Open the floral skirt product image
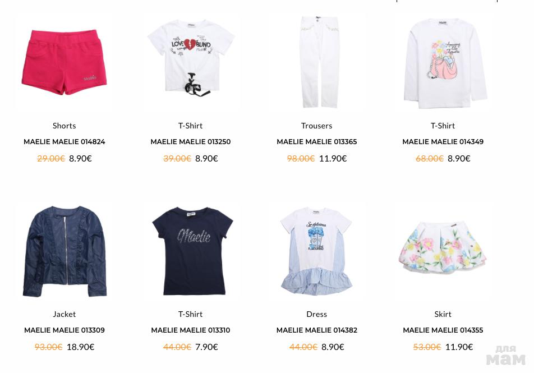Screen dimensions: 534x373 (x=443, y=251)
